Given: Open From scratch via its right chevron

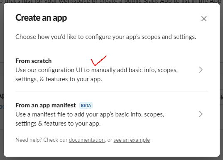Looking at the screenshot, I should (x=201, y=70).
